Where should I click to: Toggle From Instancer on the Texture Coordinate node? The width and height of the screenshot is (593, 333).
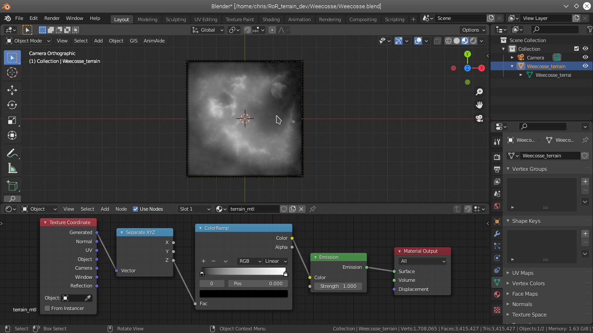(x=47, y=308)
